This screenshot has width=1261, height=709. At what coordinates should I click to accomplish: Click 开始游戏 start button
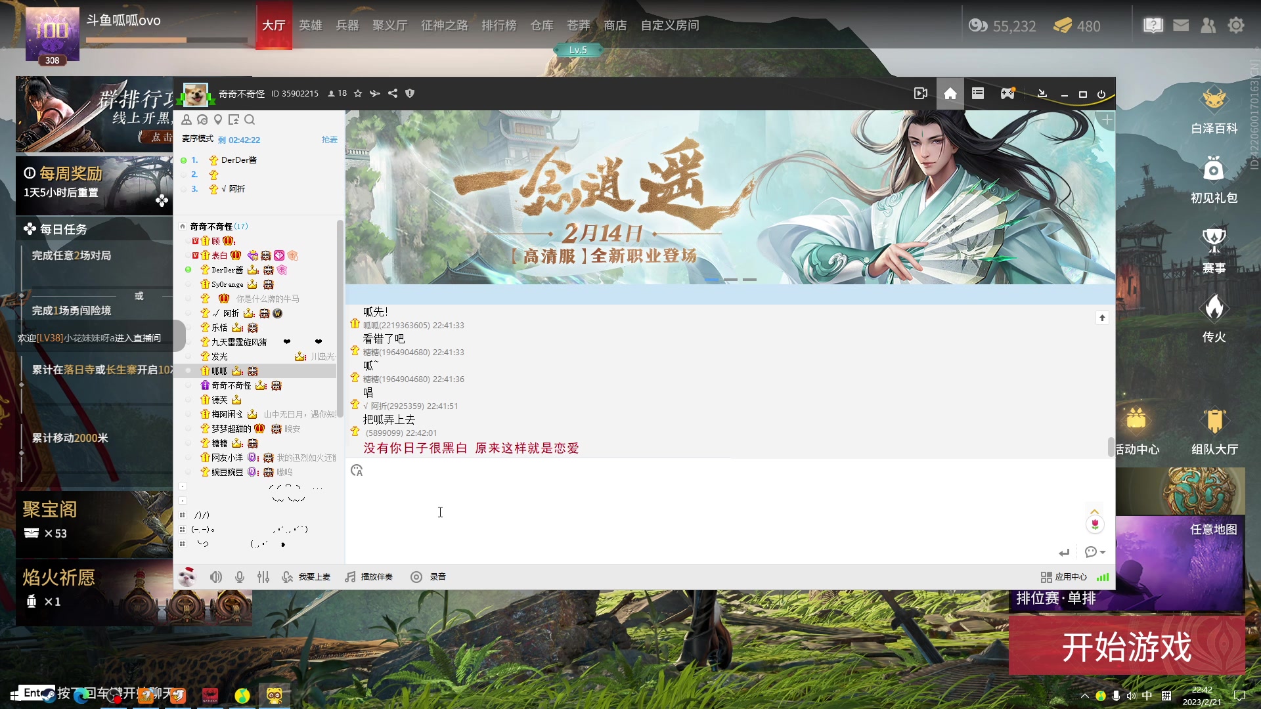click(1126, 647)
